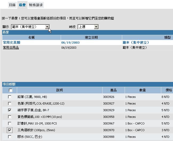Uncheck the 細字原子筆 item checkbox

click(x=10, y=110)
